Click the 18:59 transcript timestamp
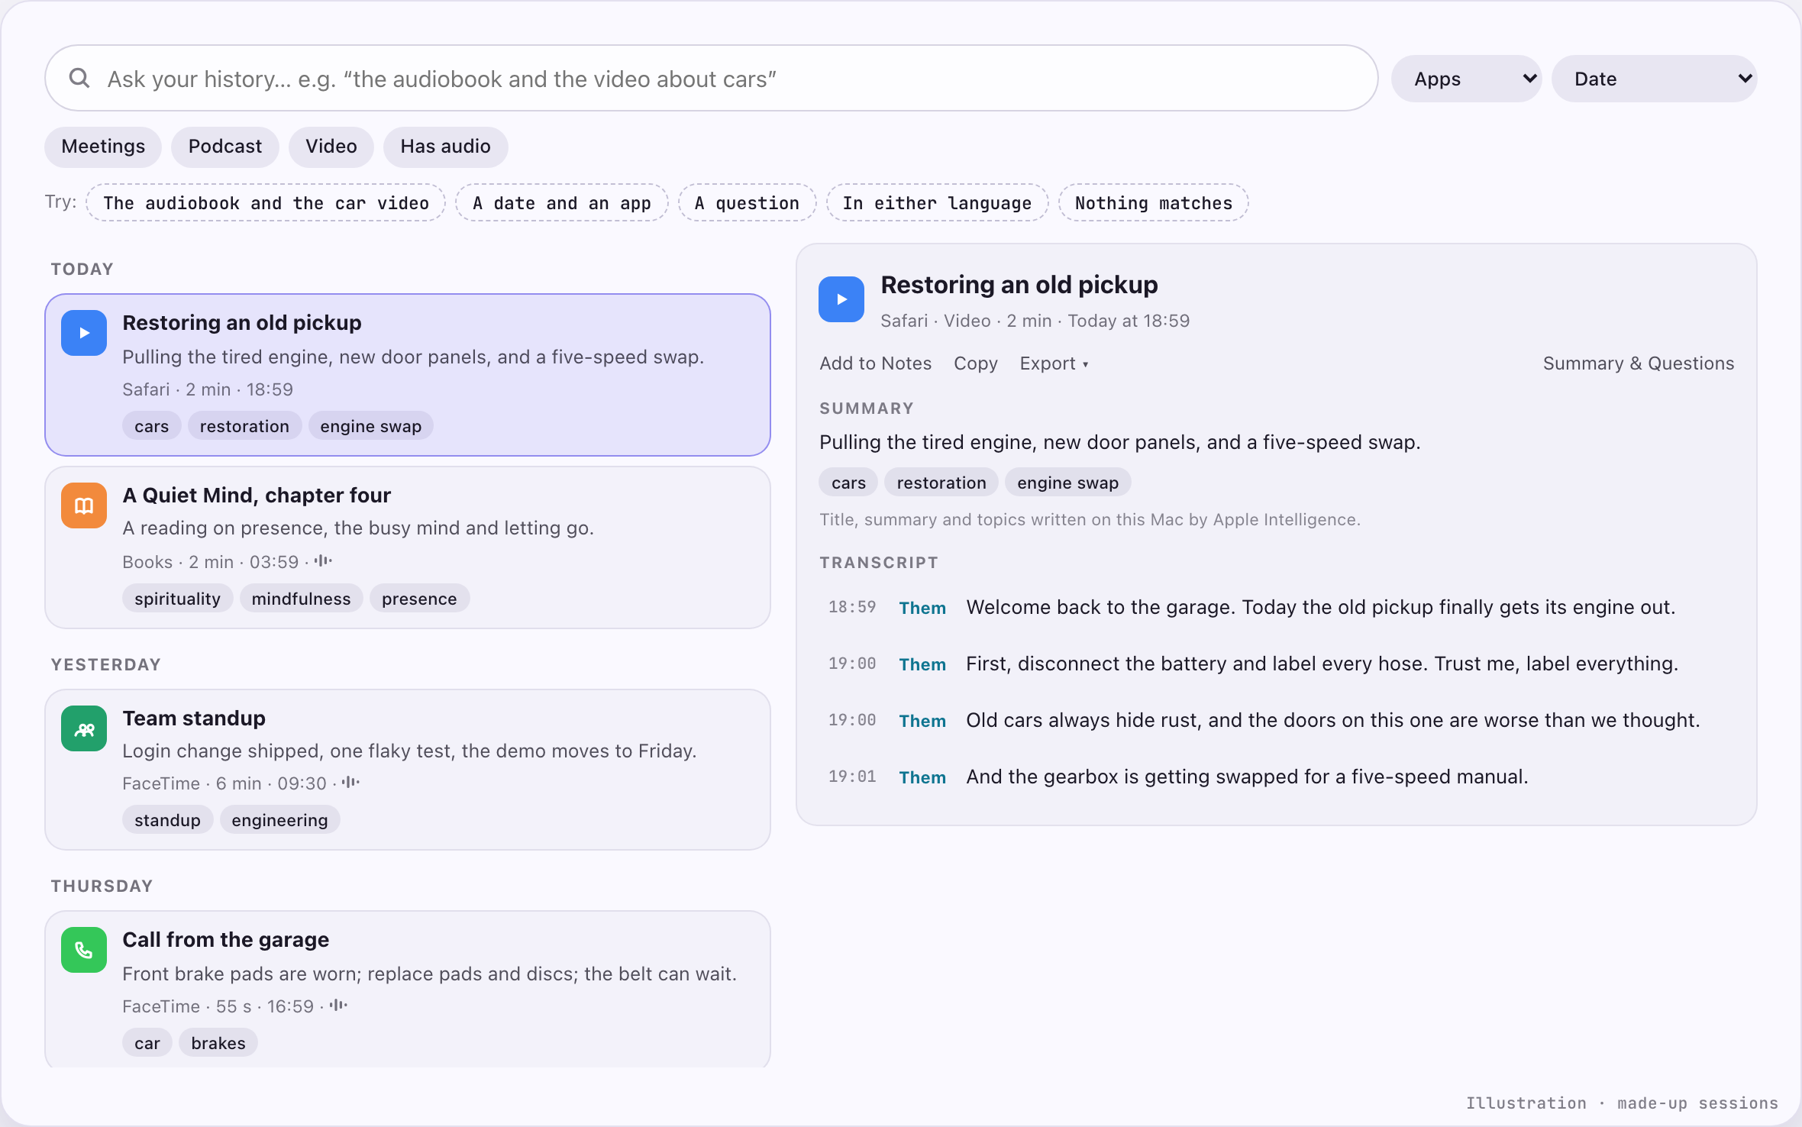Screen dimensions: 1802x1127 point(852,607)
